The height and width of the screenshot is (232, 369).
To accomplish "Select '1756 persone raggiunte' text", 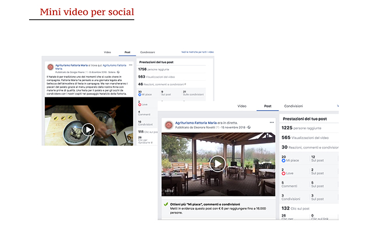I will (153, 69).
